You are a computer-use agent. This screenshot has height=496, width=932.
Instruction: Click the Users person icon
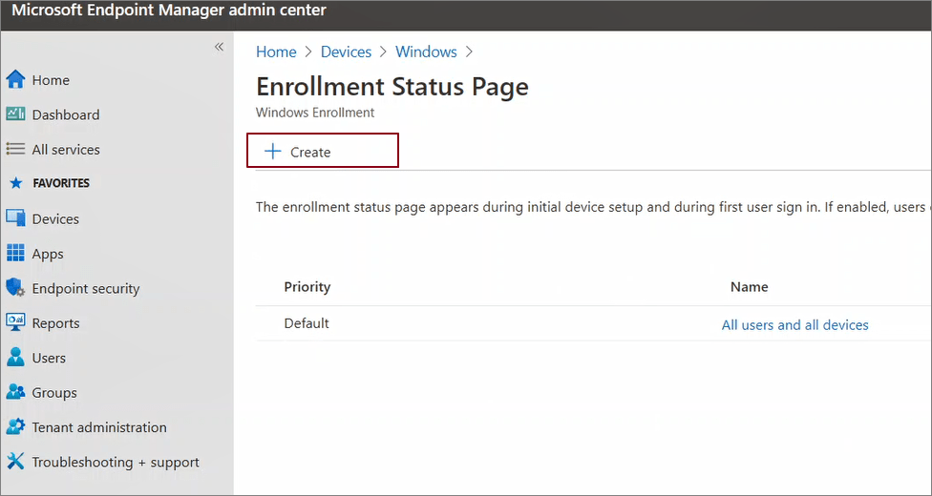point(15,358)
